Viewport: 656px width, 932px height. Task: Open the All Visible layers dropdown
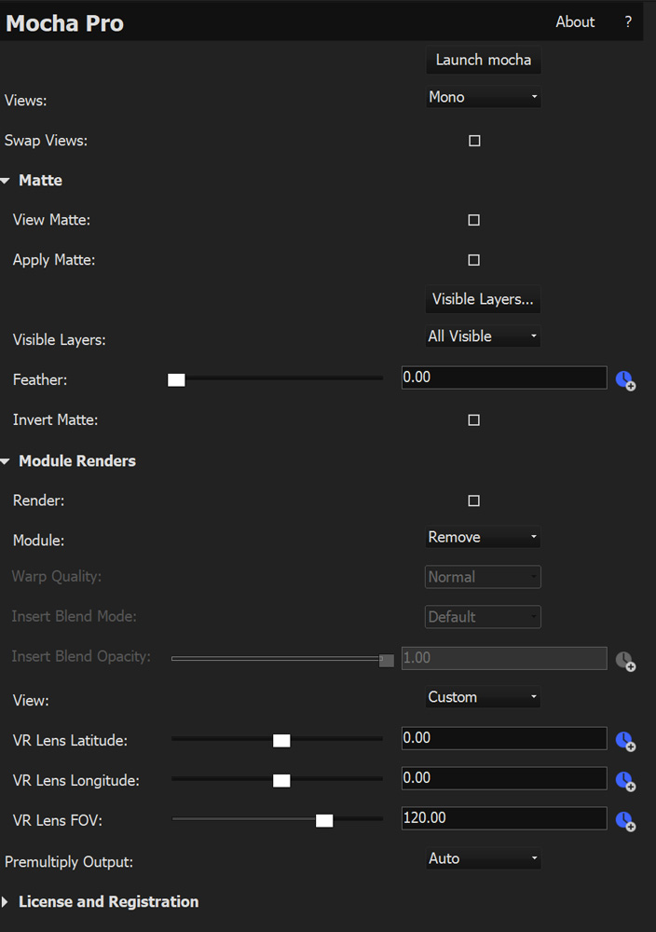[x=483, y=336]
